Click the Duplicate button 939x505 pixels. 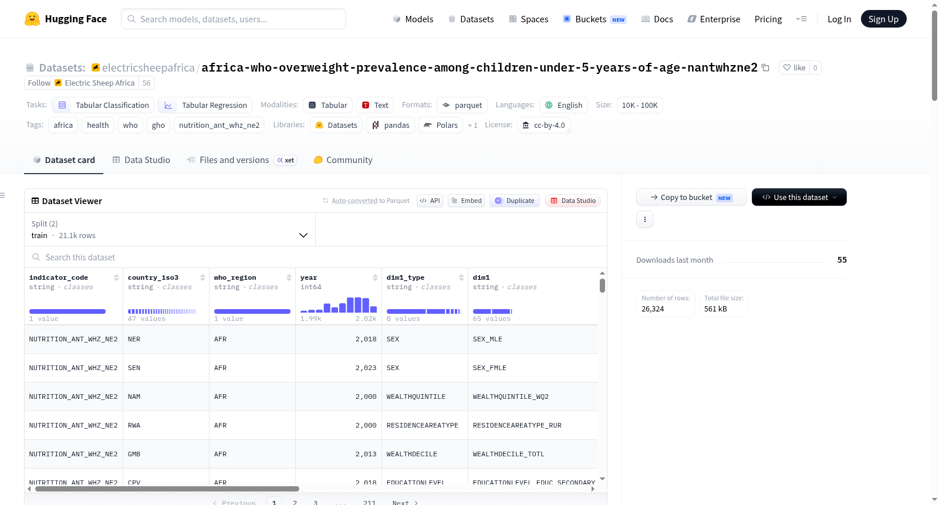click(x=515, y=201)
